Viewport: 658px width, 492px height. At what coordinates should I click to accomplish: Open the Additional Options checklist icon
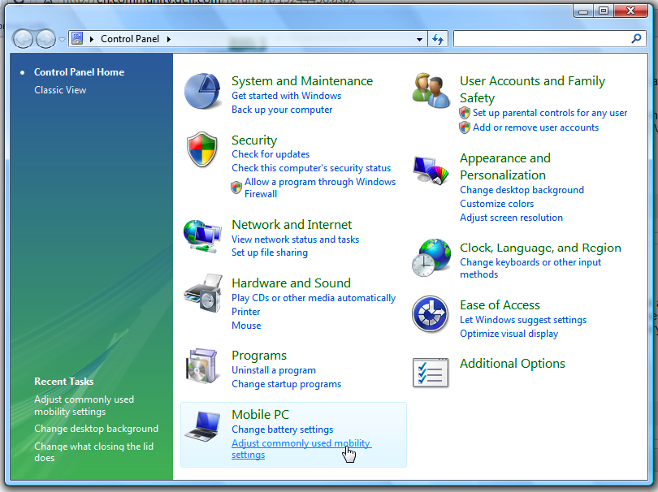[x=430, y=373]
